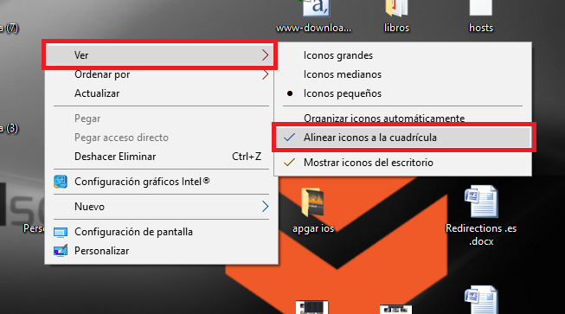
Task: Expand the Ordenar por submenu arrow
Action: pyautogui.click(x=266, y=74)
